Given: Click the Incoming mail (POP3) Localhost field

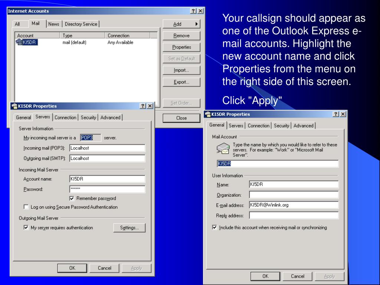Looking at the screenshot, I should 107,148.
